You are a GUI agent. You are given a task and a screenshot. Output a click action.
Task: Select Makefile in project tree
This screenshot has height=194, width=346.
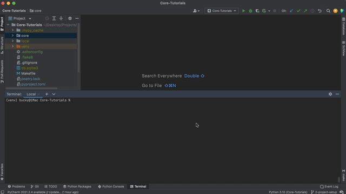pyautogui.click(x=28, y=73)
